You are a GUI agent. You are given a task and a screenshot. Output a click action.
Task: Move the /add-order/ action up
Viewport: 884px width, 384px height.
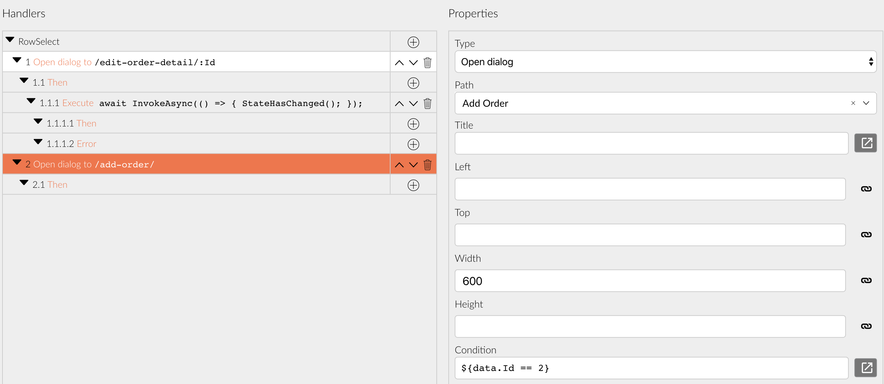(x=400, y=165)
